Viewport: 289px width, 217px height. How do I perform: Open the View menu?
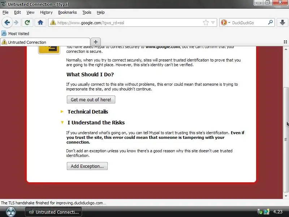click(x=30, y=12)
